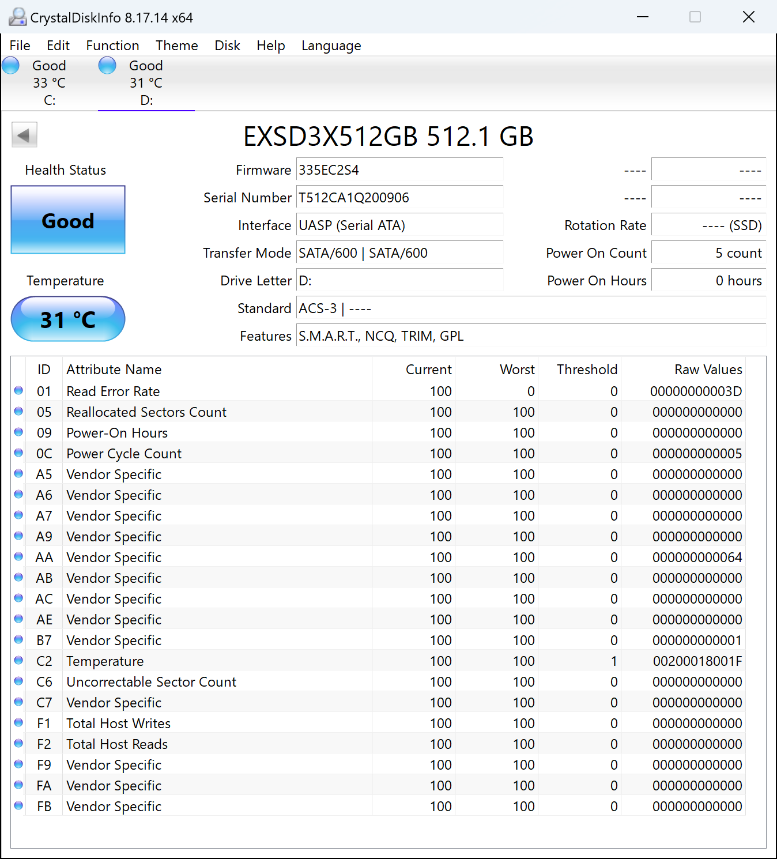Click the Worst column header
Screen dimensions: 777x859
[x=496, y=370]
